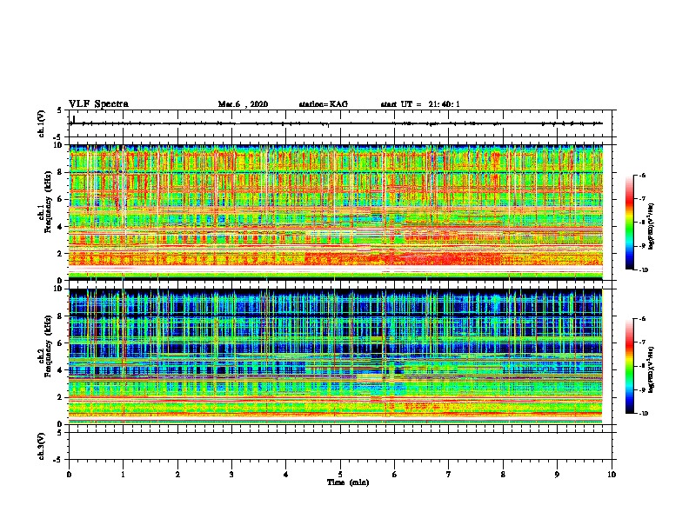The height and width of the screenshot is (532, 689).
Task: Click the "-6" label on ch.1 color bar
Action: [x=642, y=176]
